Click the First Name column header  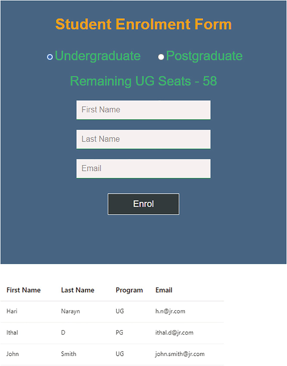pyautogui.click(x=24, y=290)
